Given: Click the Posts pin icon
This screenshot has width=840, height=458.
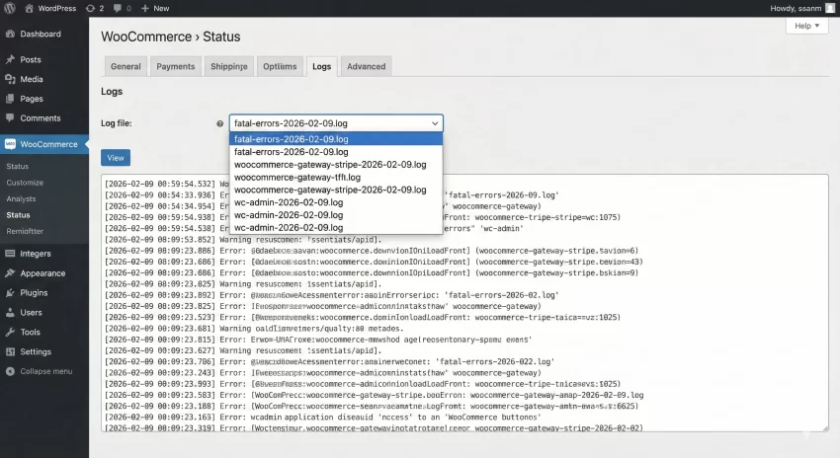Looking at the screenshot, I should coord(10,59).
